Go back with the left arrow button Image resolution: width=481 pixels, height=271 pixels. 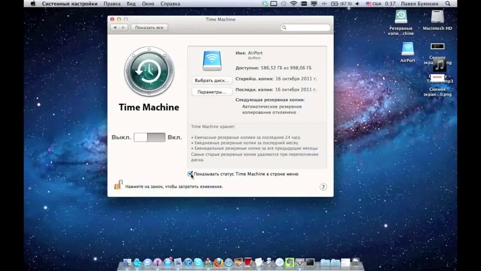[x=115, y=27]
